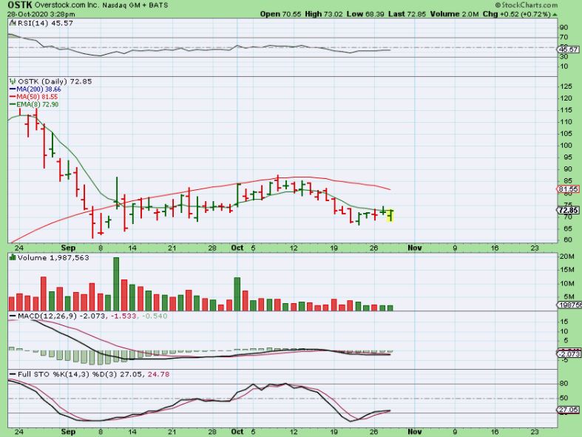
Task: Click the red 81.55 price axis tag
Action: [x=568, y=189]
